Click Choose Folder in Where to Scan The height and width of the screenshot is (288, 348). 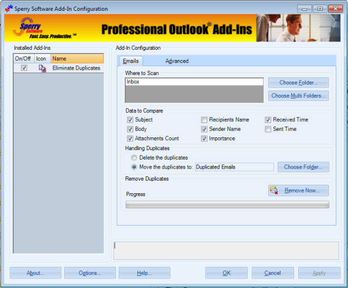[x=298, y=83]
